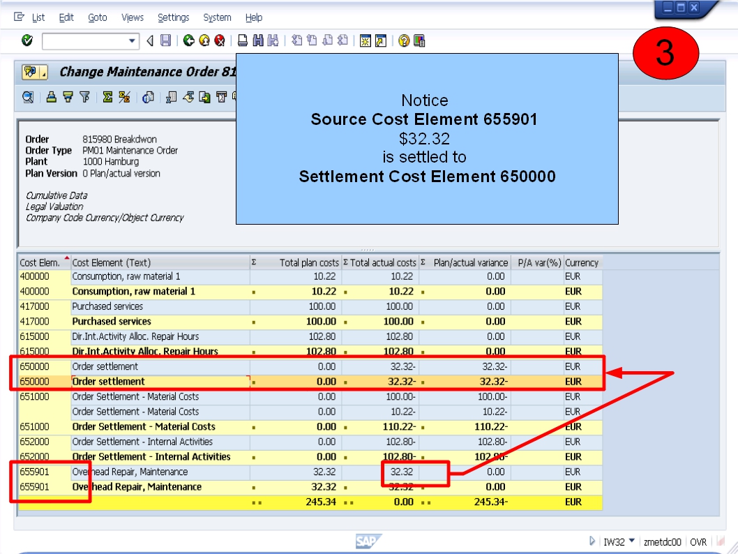Click the green Total sigma icon

tap(107, 98)
